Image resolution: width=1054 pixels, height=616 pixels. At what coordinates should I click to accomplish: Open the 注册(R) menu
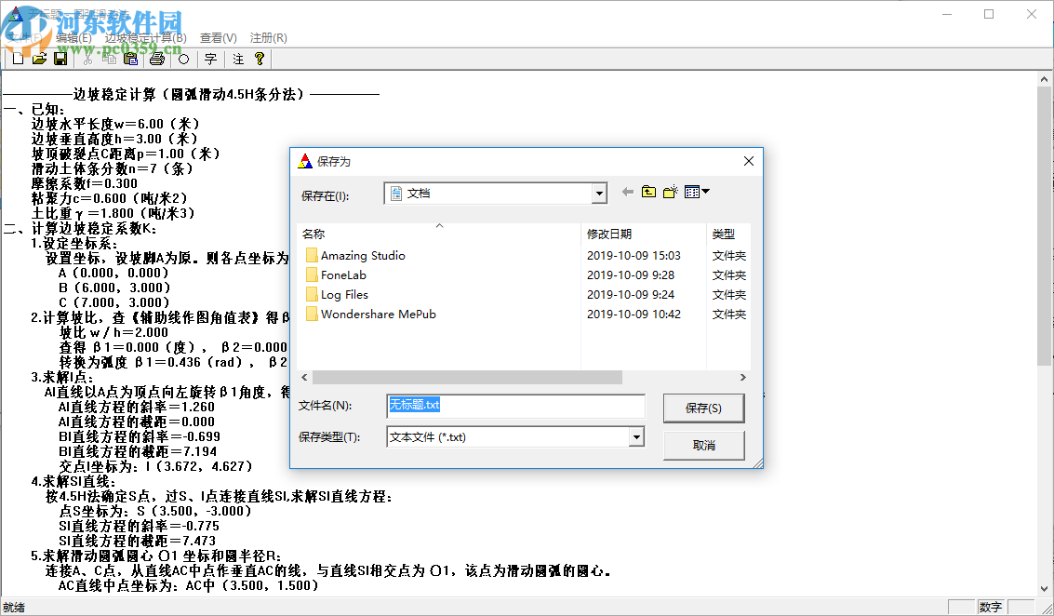tap(268, 37)
